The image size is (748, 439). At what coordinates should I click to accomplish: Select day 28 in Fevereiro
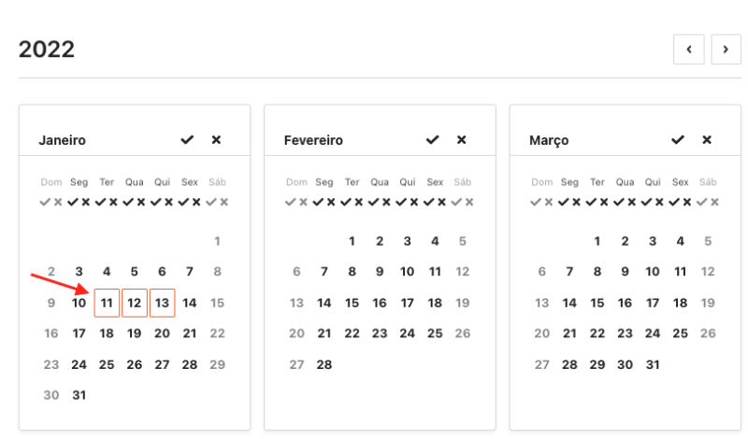coord(324,364)
